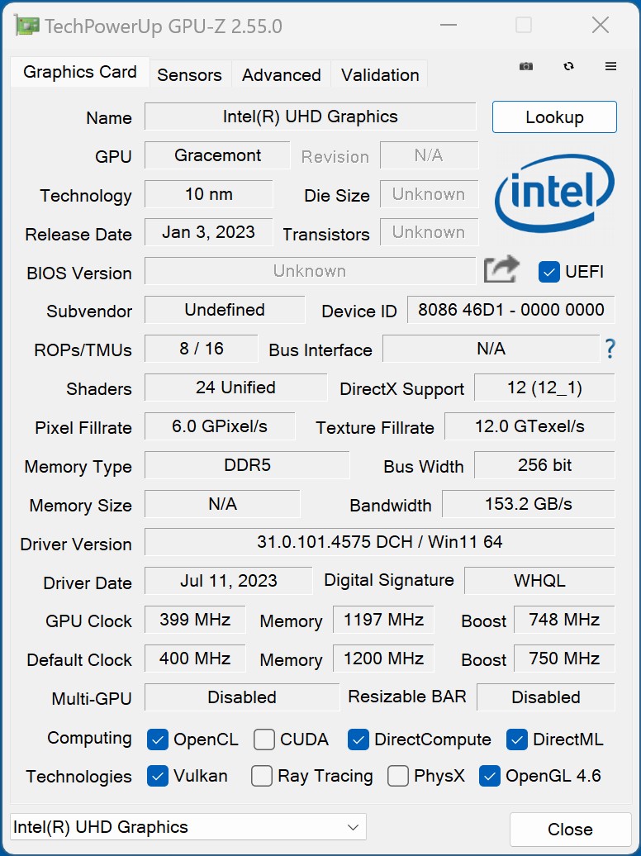Click the Device ID value field
This screenshot has height=856, width=641.
[510, 310]
